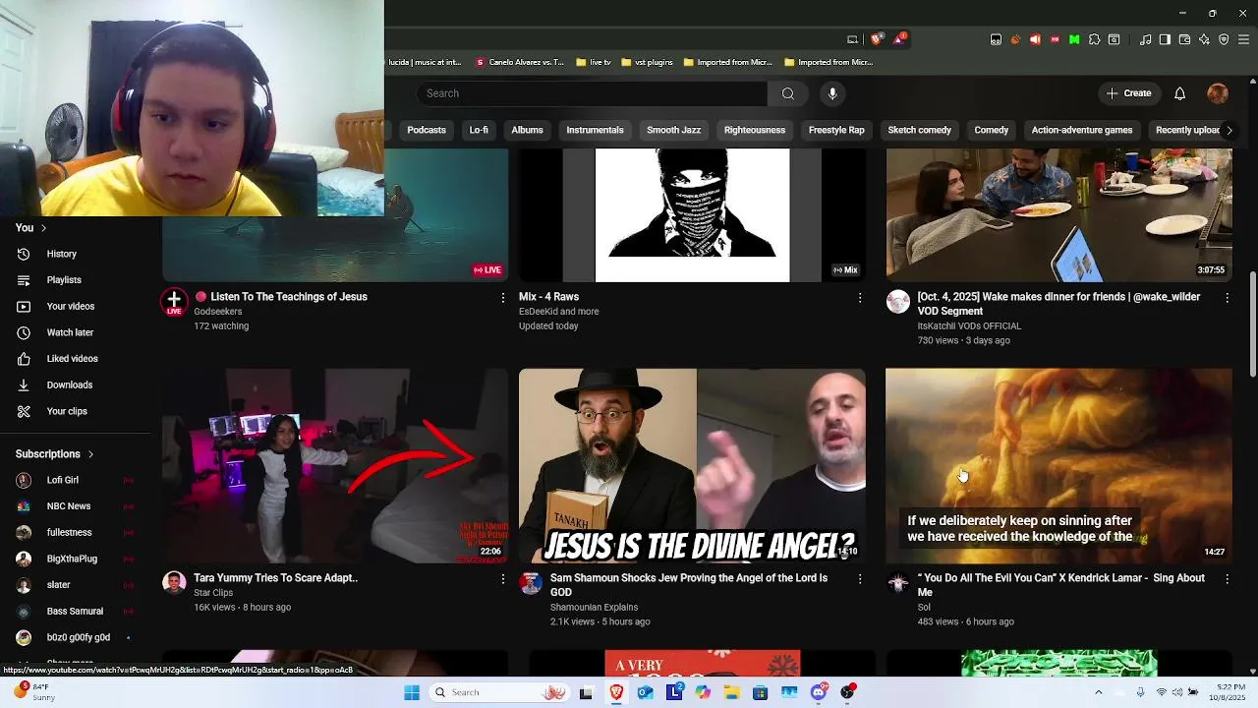The height and width of the screenshot is (708, 1258).
Task: Select the Lo-fi filter chip
Action: [479, 130]
